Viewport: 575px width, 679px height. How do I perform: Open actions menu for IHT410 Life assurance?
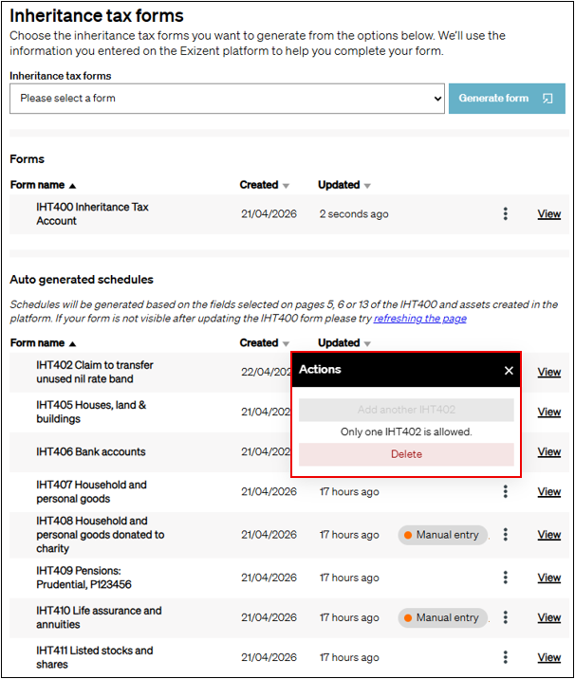click(x=506, y=617)
